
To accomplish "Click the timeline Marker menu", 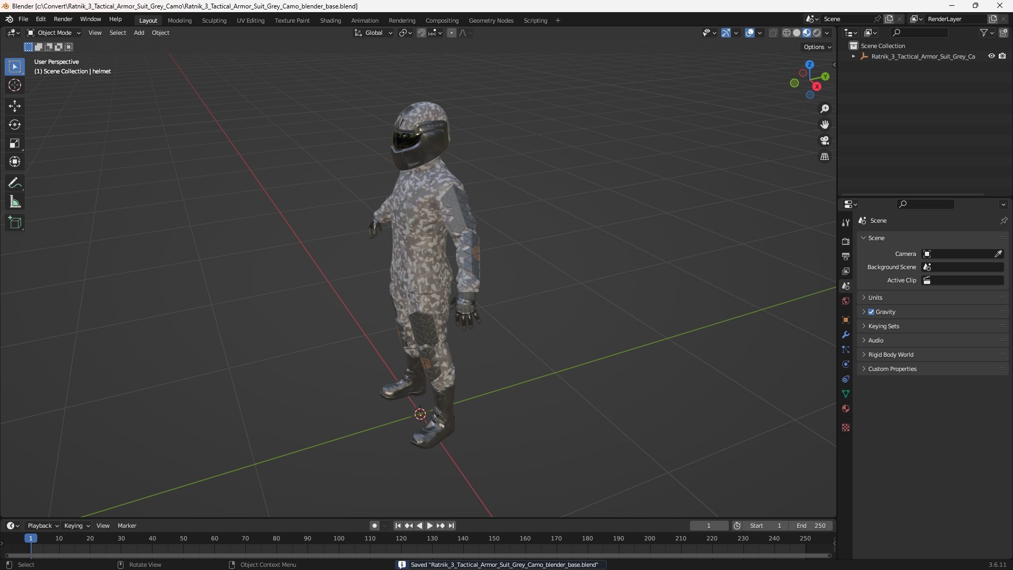I will point(127,526).
